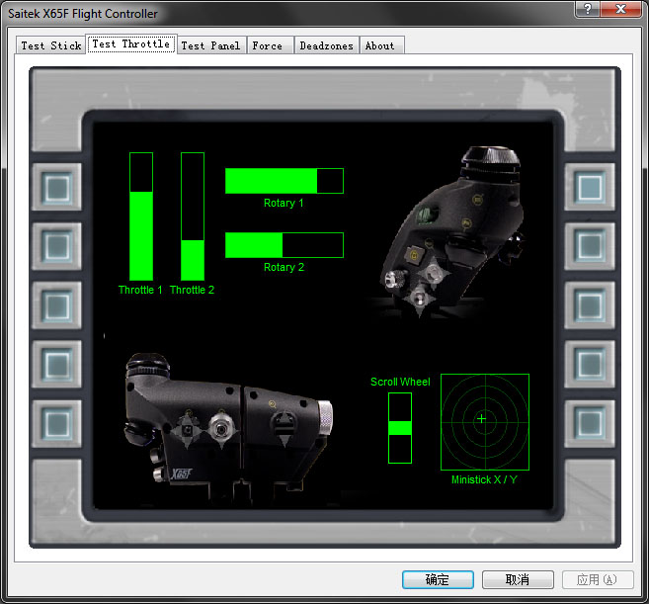Open the Test Panel tab
This screenshot has width=649, height=604.
click(210, 45)
